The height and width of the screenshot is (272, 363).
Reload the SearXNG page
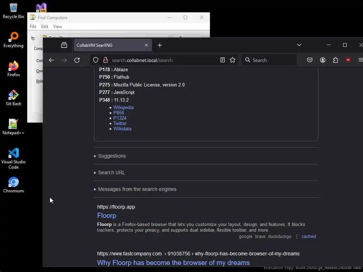77,60
